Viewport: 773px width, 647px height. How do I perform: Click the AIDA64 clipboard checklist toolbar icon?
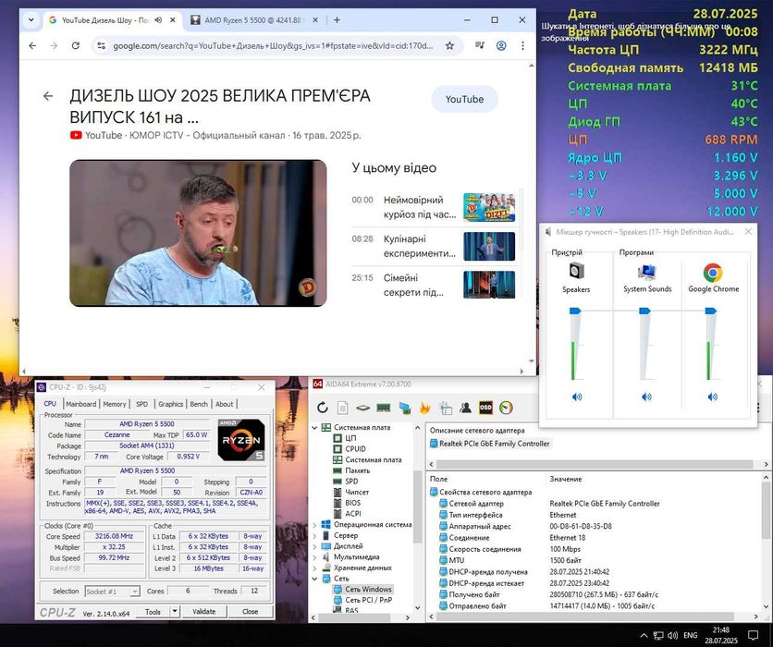tap(446, 408)
